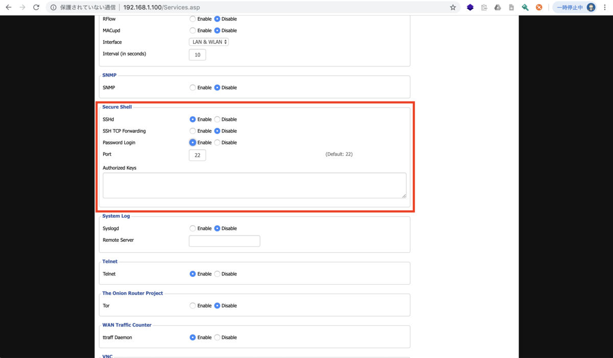Click the address bar URL 192.168.1.100/Services.asp
This screenshot has width=613, height=358.
[x=161, y=8]
